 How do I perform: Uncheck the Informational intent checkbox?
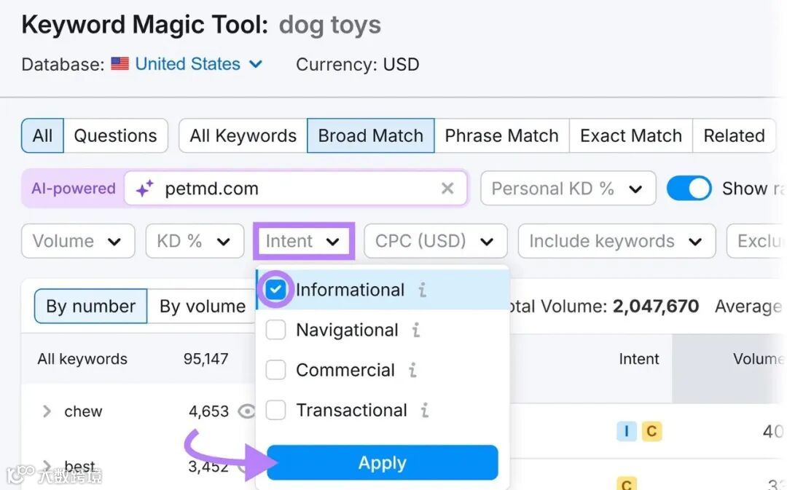(x=275, y=290)
